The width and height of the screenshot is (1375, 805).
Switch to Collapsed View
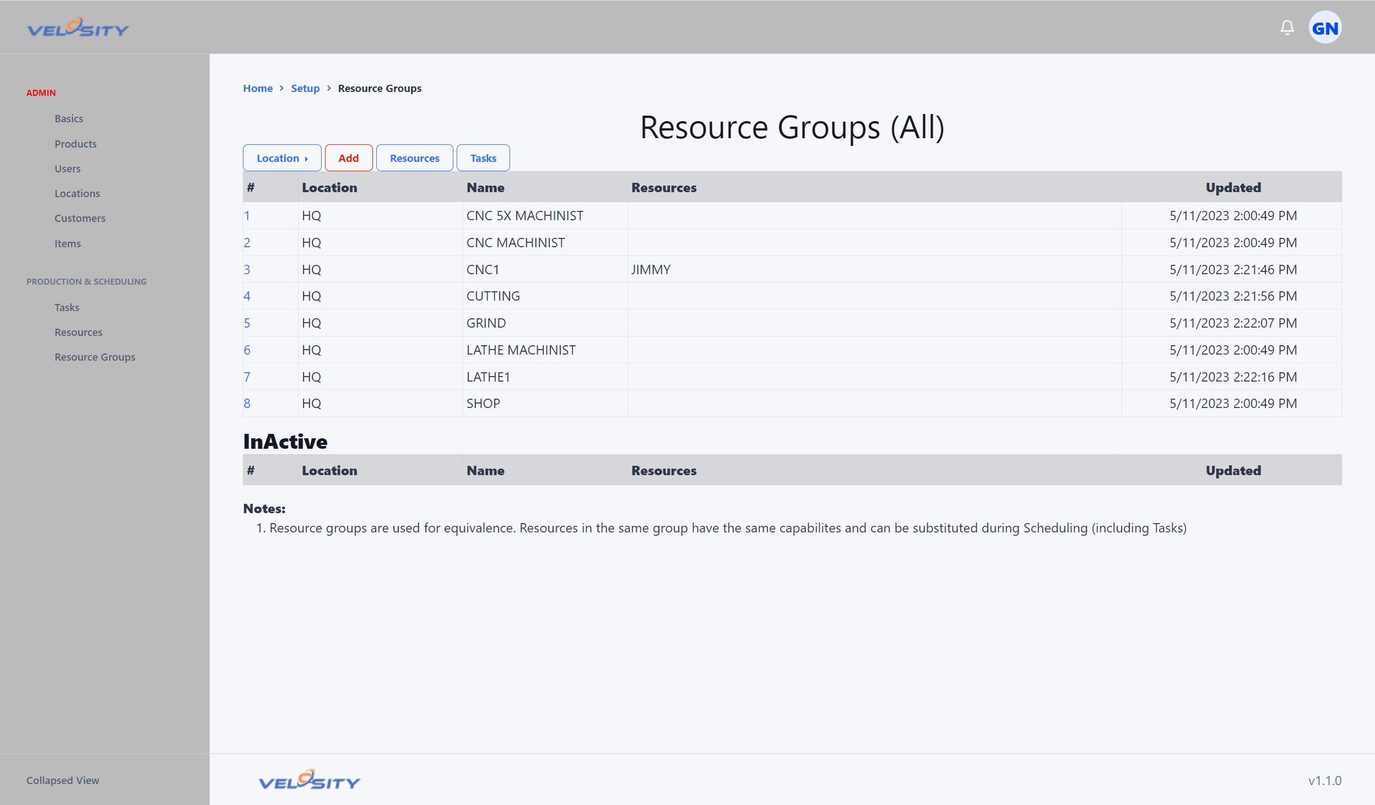point(63,780)
